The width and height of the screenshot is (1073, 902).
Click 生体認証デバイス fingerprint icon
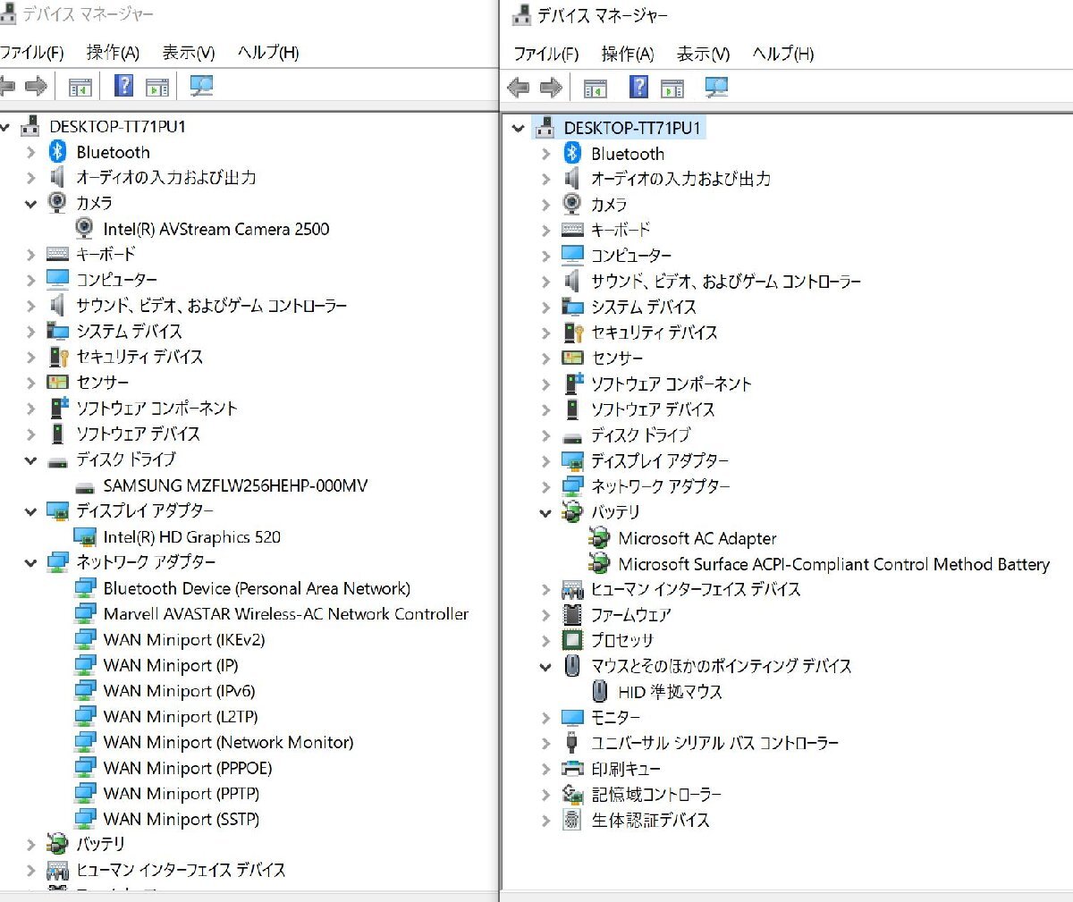pyautogui.click(x=572, y=819)
